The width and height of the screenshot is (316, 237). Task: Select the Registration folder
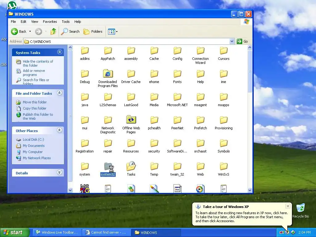tap(85, 146)
